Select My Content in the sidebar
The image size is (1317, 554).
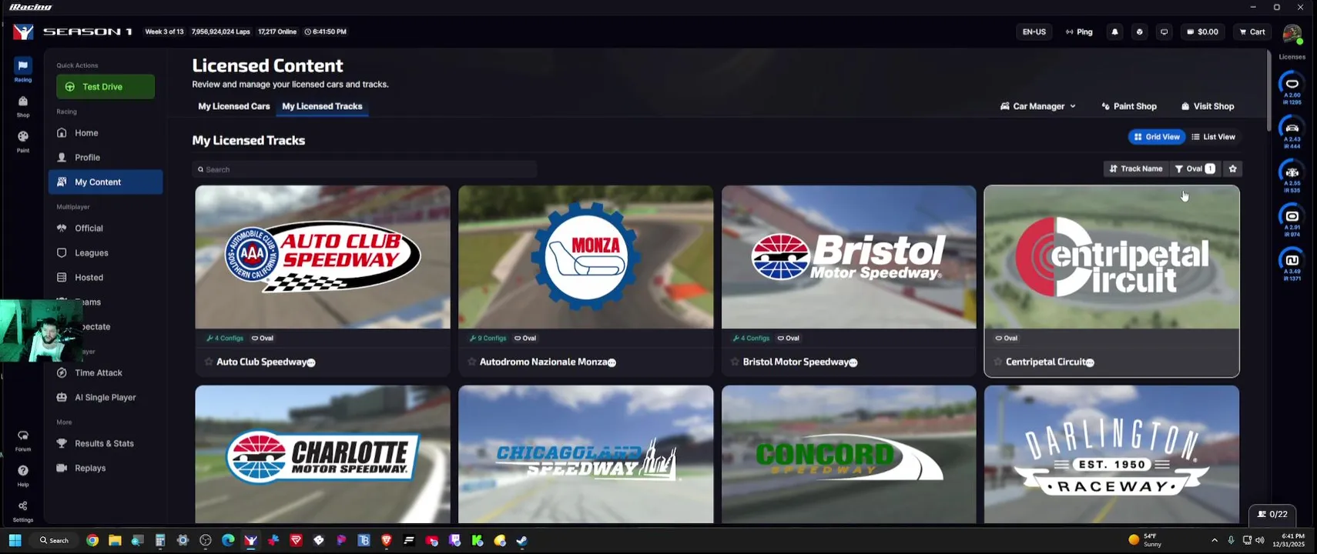coord(106,182)
